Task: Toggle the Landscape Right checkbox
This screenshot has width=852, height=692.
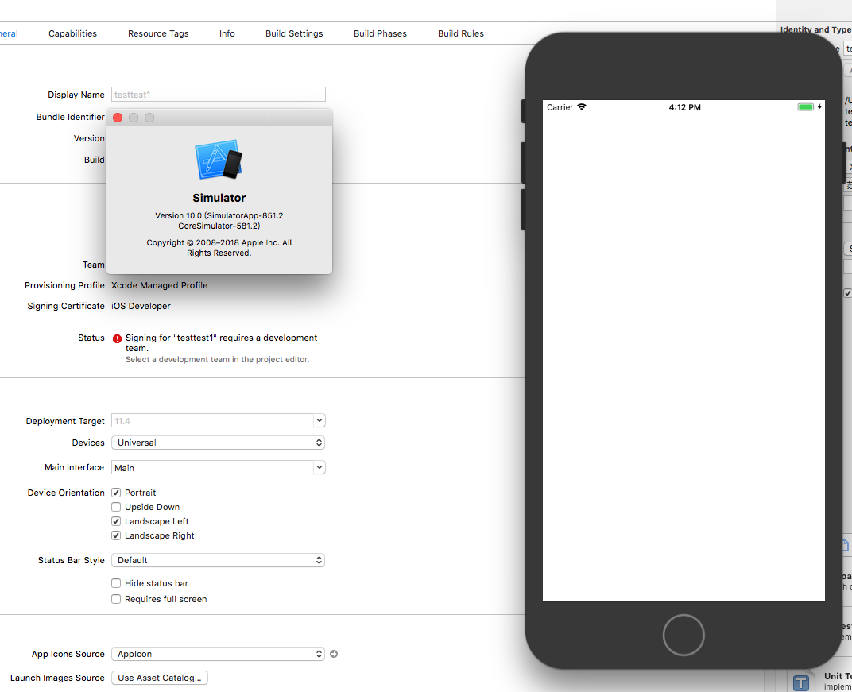Action: (x=116, y=535)
